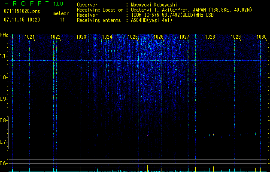Image resolution: width=270 pixels, height=172 pixels.
Task: Click the kHz axis unit label
Action: (4, 35)
